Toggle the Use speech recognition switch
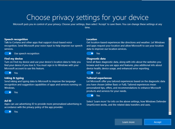This screenshot has width=175, height=129. 8,53
